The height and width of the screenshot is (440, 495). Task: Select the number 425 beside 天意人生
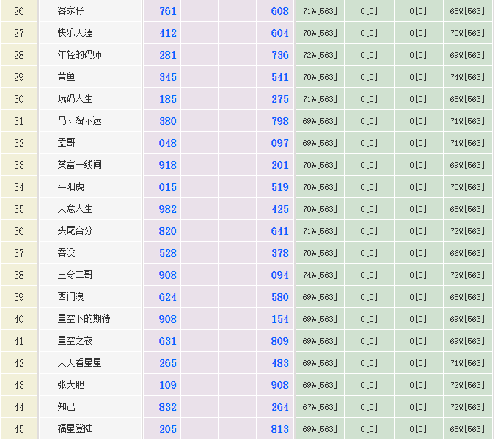[x=279, y=209]
